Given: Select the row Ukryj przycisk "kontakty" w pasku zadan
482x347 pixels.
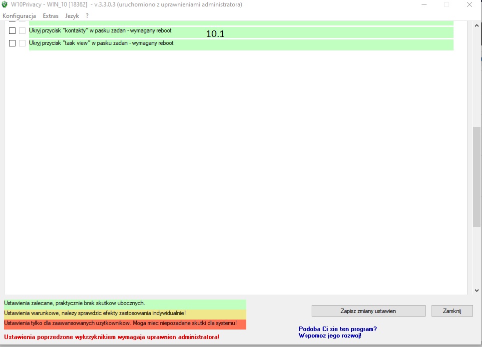Looking at the screenshot, I should pos(241,32).
